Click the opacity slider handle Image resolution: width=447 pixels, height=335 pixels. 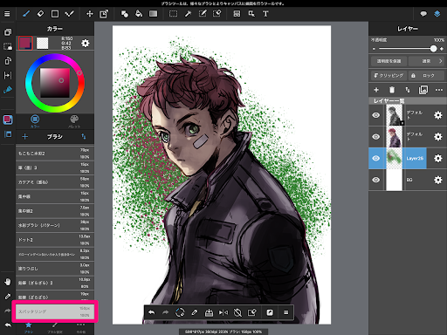[433, 49]
